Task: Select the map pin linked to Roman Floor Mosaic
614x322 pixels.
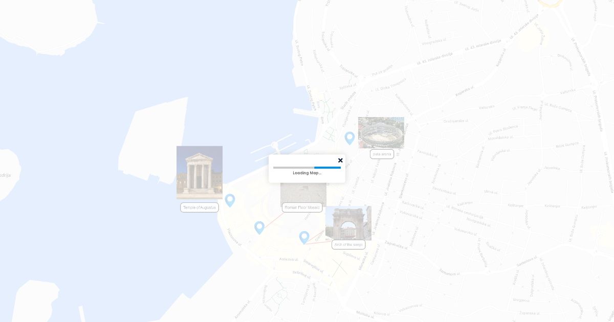Action: [x=259, y=227]
